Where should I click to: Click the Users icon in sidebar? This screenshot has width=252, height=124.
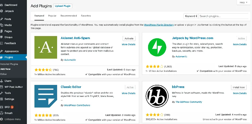click(x=1, y=81)
